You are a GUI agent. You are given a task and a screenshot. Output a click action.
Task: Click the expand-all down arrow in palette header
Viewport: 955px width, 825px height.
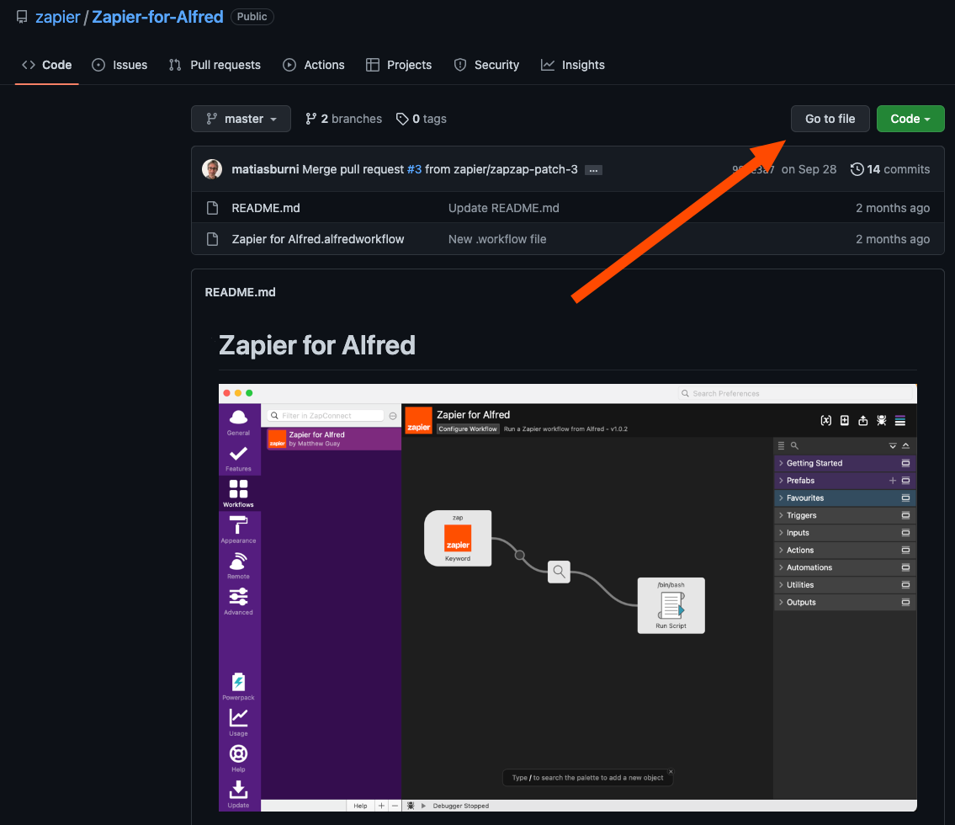(892, 445)
